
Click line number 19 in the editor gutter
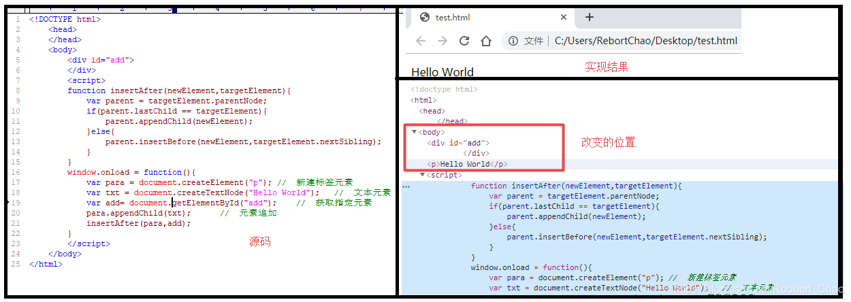pos(16,203)
